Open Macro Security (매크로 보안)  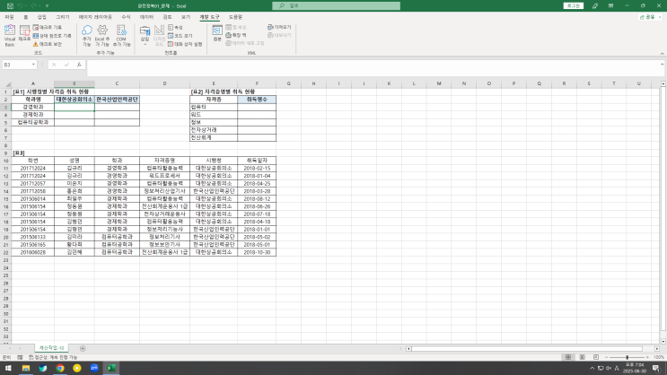click(x=48, y=44)
